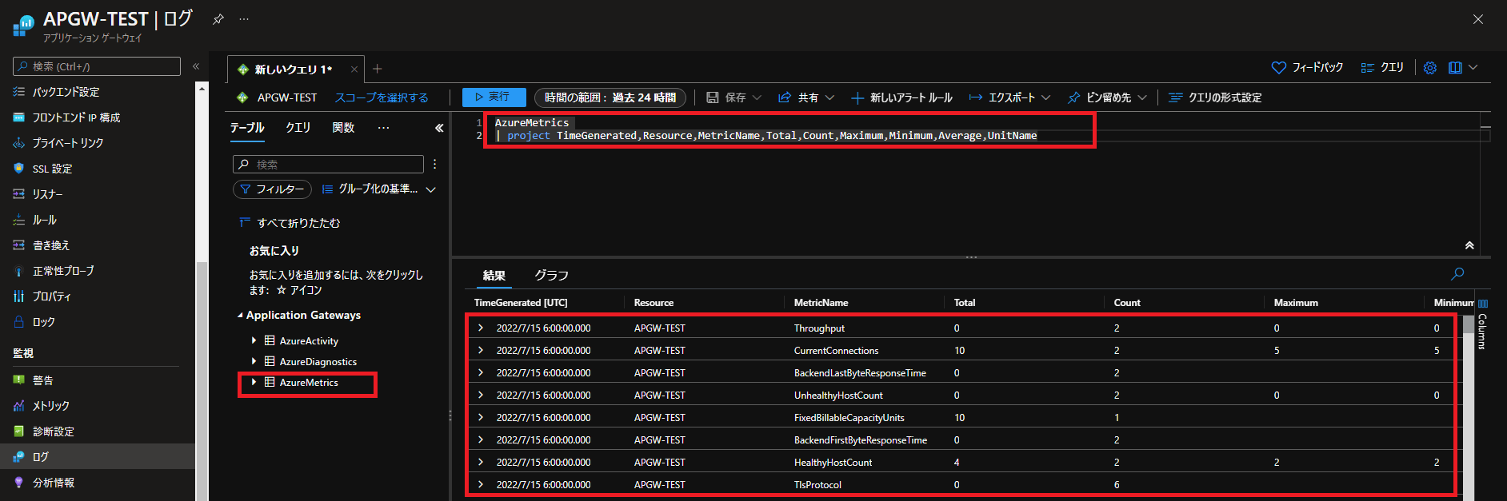1507x501 pixels.
Task: Expand the AzureDiagnostics table
Action: (254, 361)
